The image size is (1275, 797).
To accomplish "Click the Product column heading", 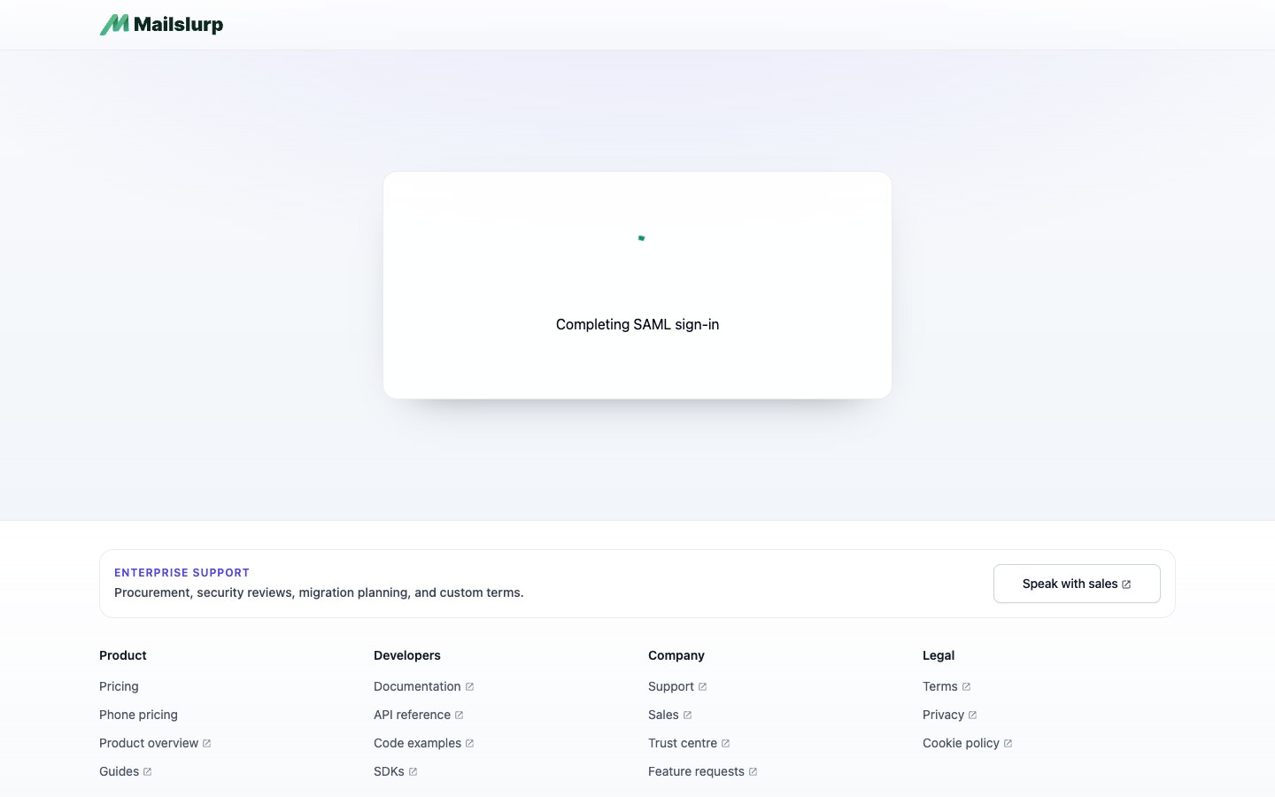I will 123,655.
